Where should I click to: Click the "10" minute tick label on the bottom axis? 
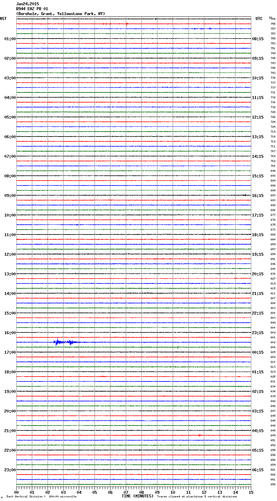173,492
